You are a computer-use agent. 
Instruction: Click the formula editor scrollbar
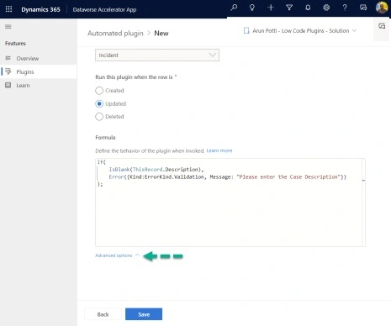(363, 202)
